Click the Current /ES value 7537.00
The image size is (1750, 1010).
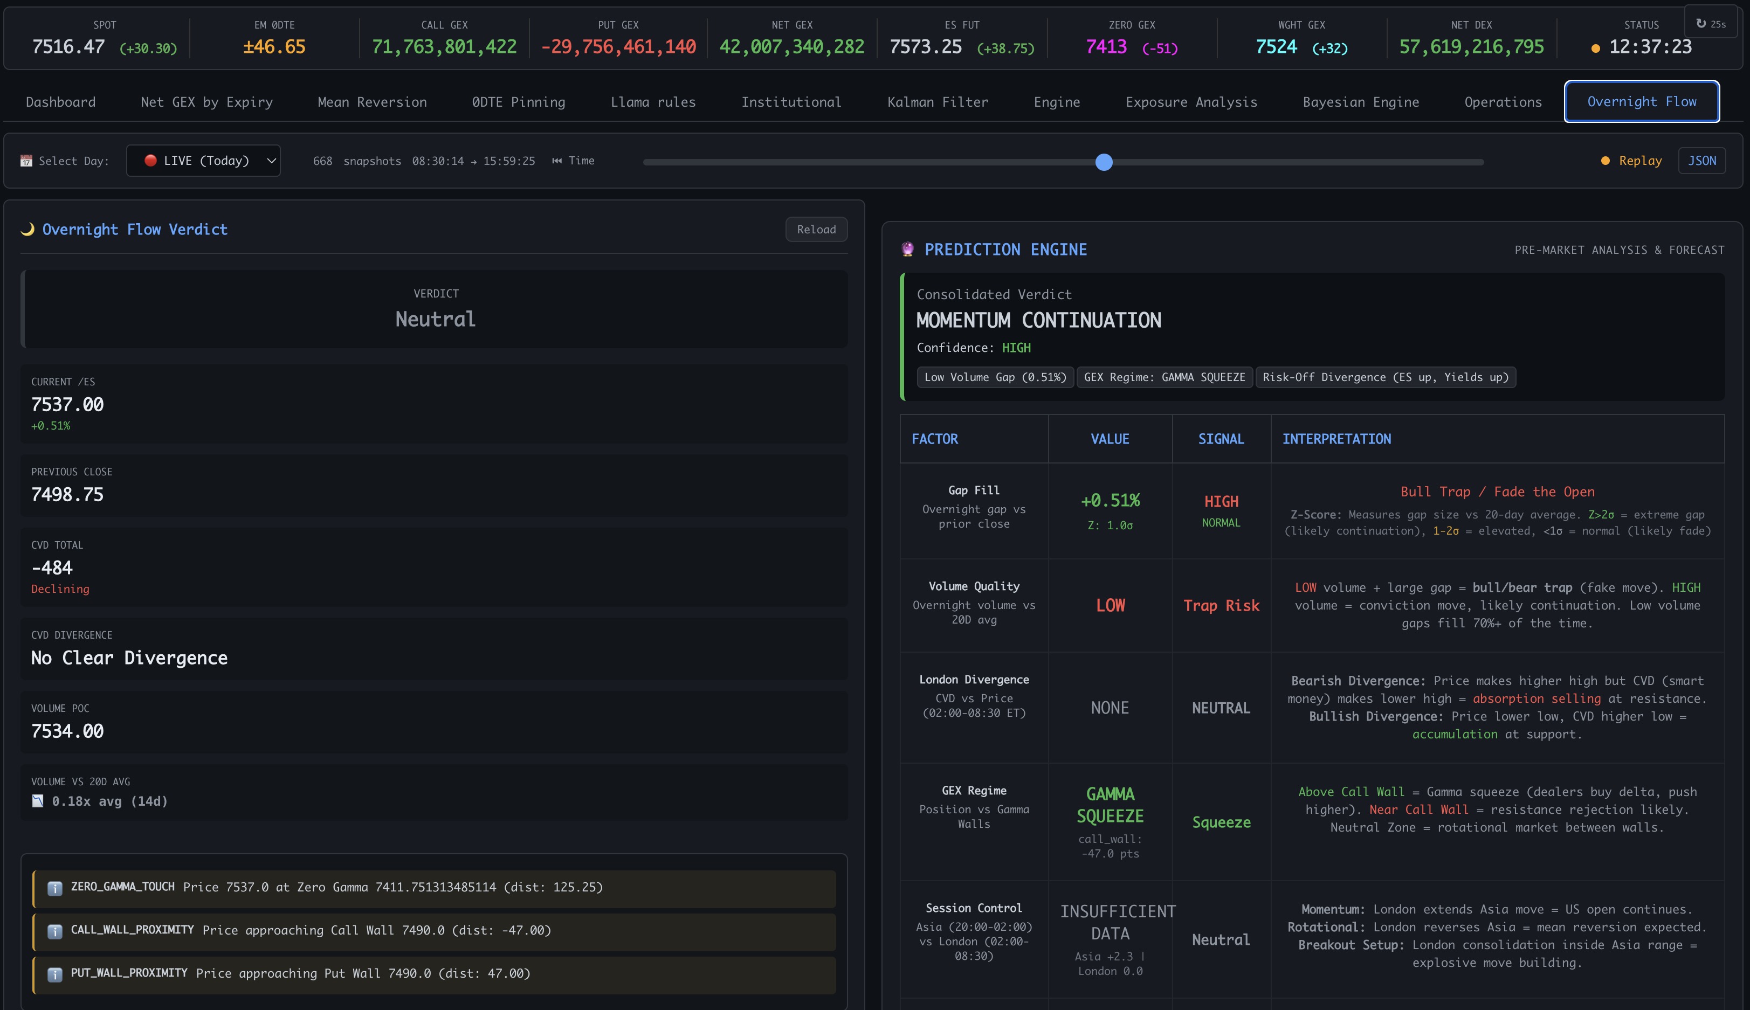67,404
